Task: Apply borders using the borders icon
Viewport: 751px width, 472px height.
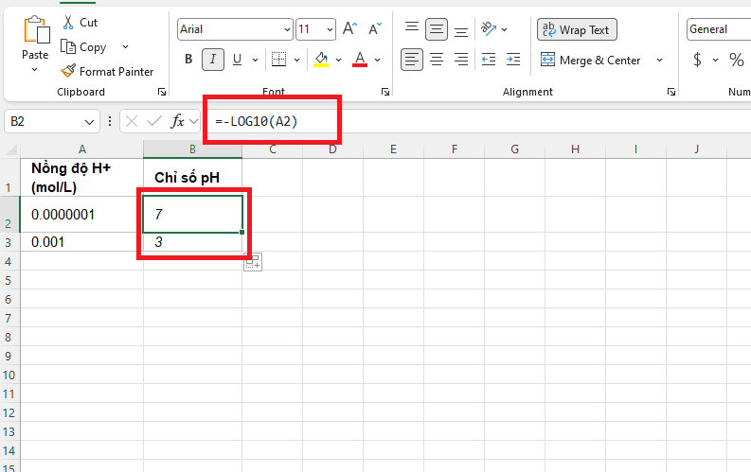Action: (x=278, y=60)
